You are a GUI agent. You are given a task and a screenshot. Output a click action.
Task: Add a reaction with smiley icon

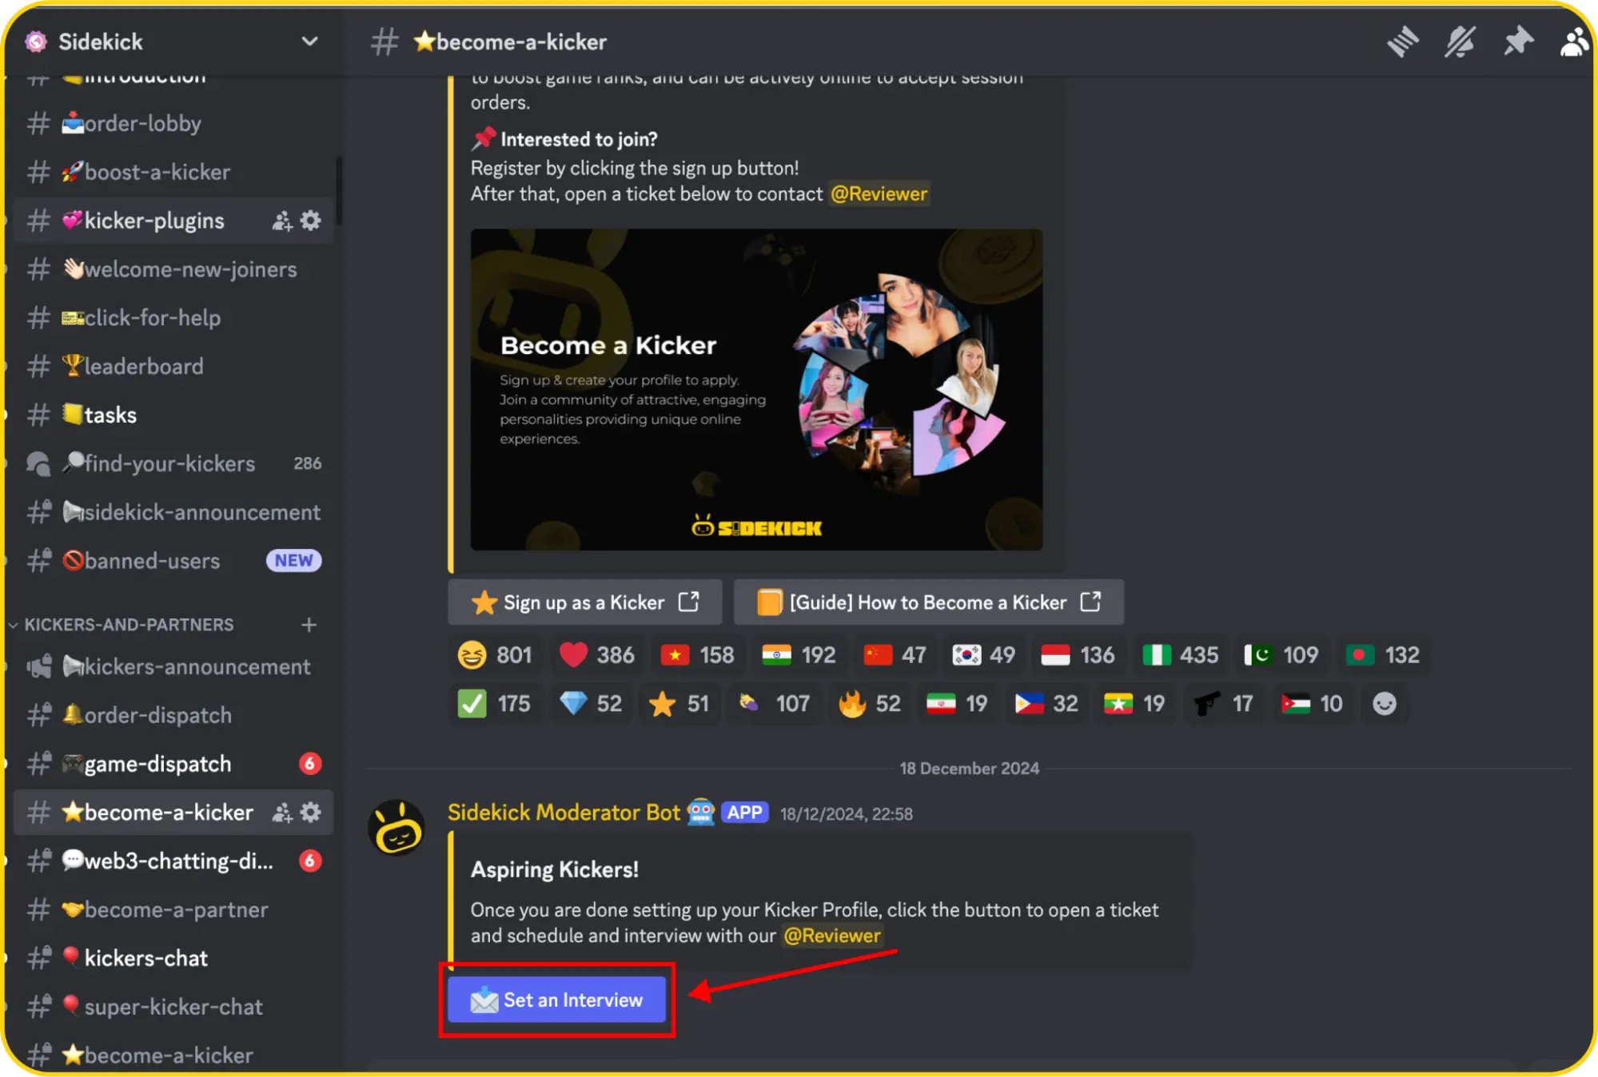(1385, 704)
